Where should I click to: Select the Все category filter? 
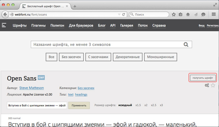[51, 57]
